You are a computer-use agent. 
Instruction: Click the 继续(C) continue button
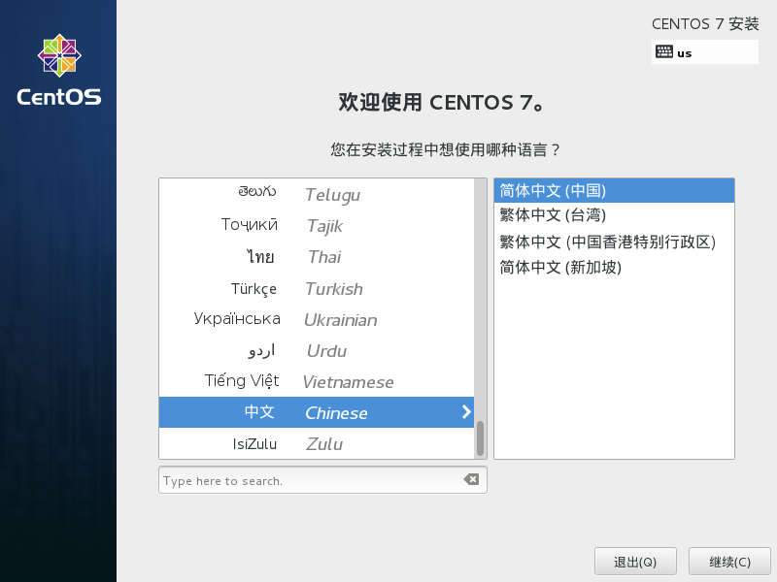[x=729, y=561]
